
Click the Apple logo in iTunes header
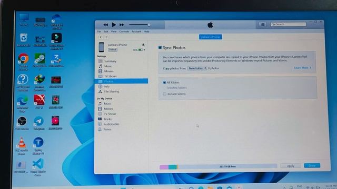point(210,25)
